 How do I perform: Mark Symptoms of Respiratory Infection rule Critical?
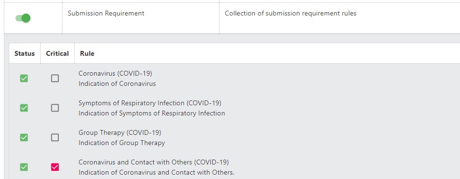pyautogui.click(x=55, y=108)
